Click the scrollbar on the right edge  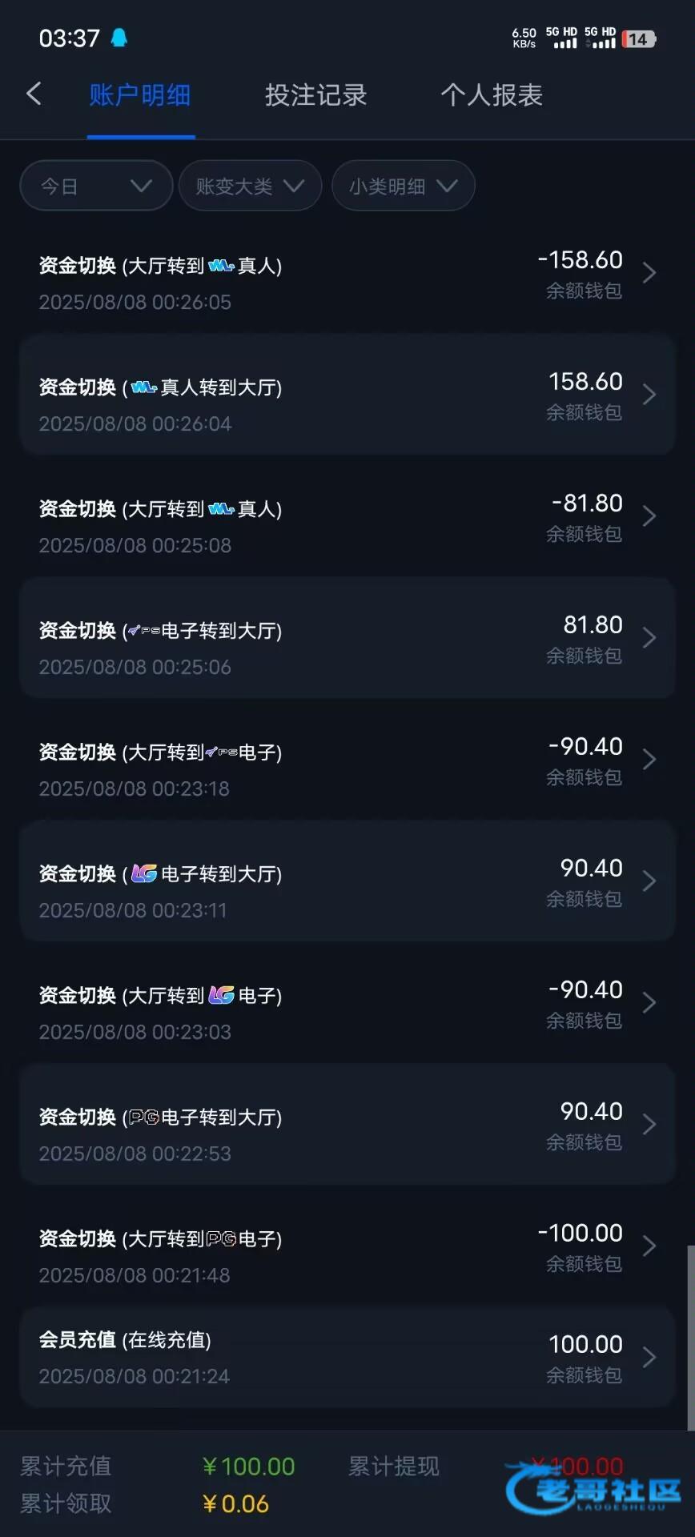click(x=690, y=1337)
